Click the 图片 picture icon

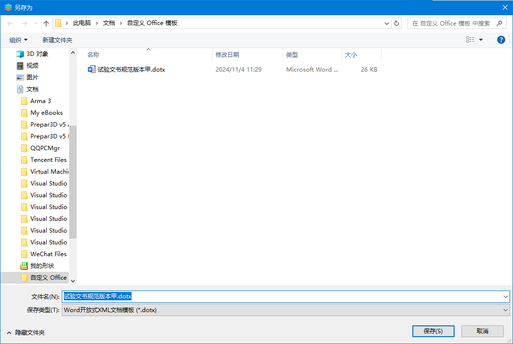pos(20,78)
